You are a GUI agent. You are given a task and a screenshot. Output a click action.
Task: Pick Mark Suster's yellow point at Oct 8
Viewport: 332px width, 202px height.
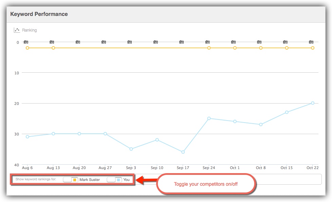[261, 48]
